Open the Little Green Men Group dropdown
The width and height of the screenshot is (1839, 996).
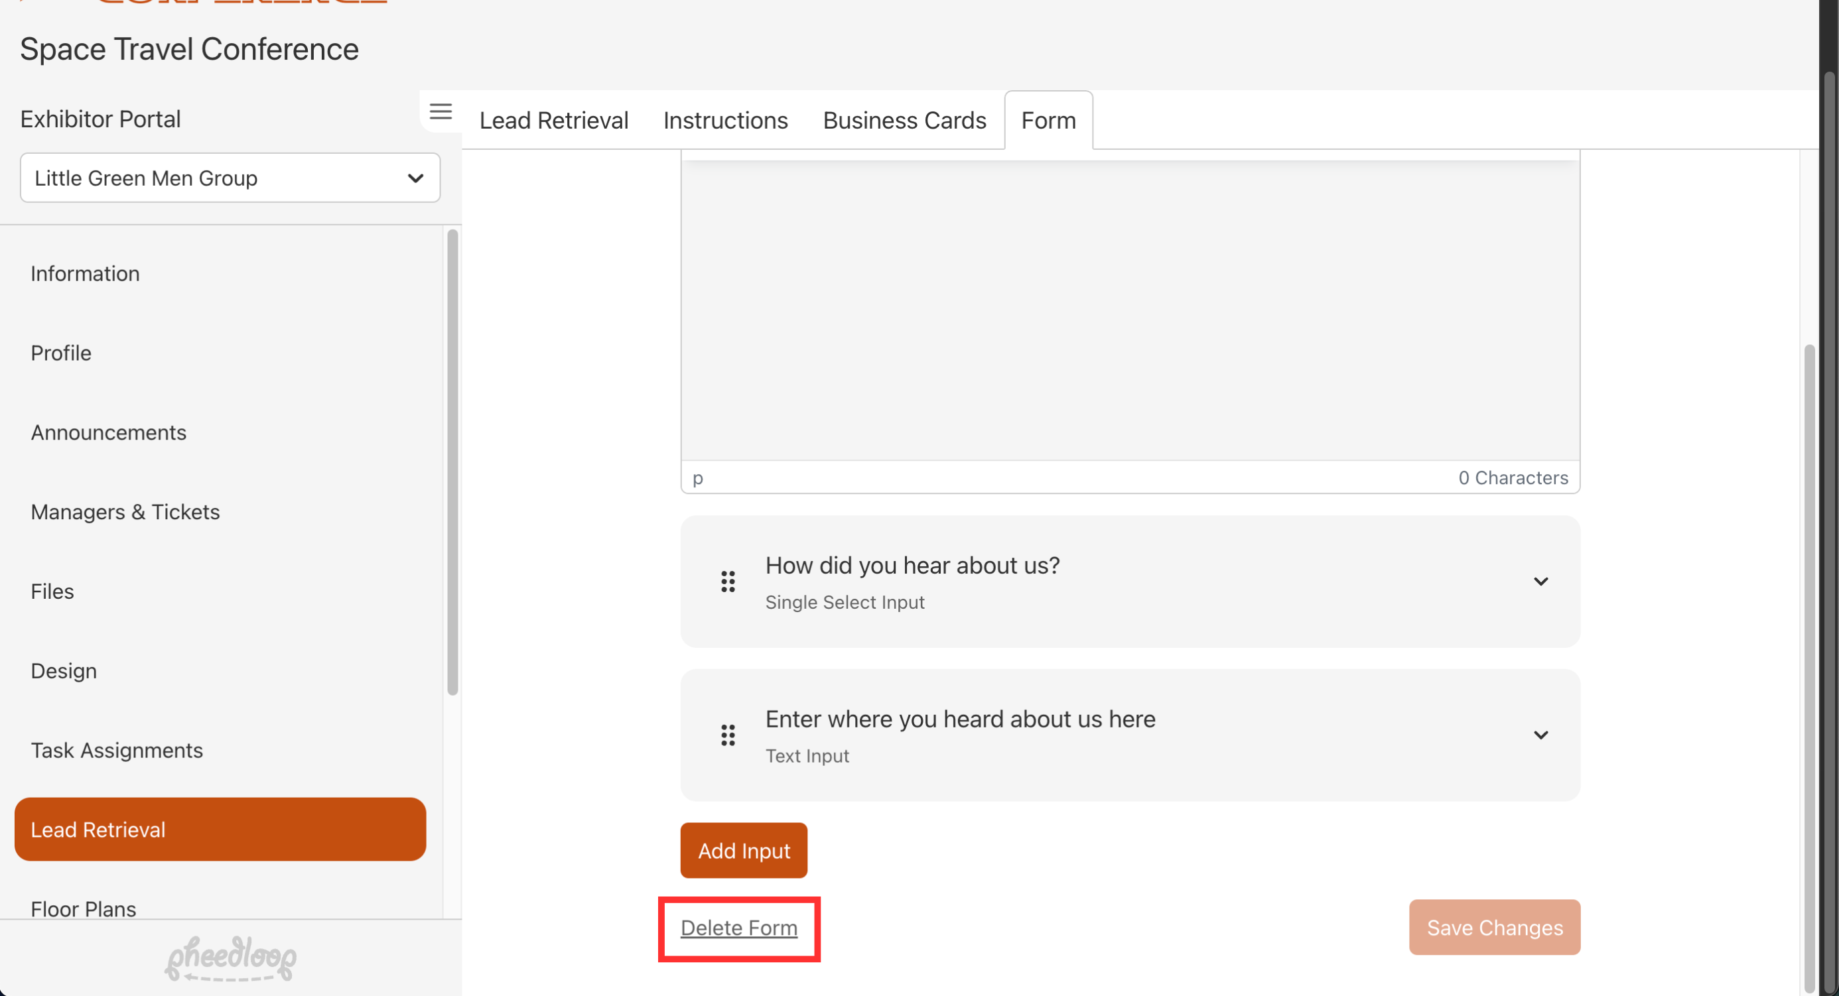[x=230, y=178]
